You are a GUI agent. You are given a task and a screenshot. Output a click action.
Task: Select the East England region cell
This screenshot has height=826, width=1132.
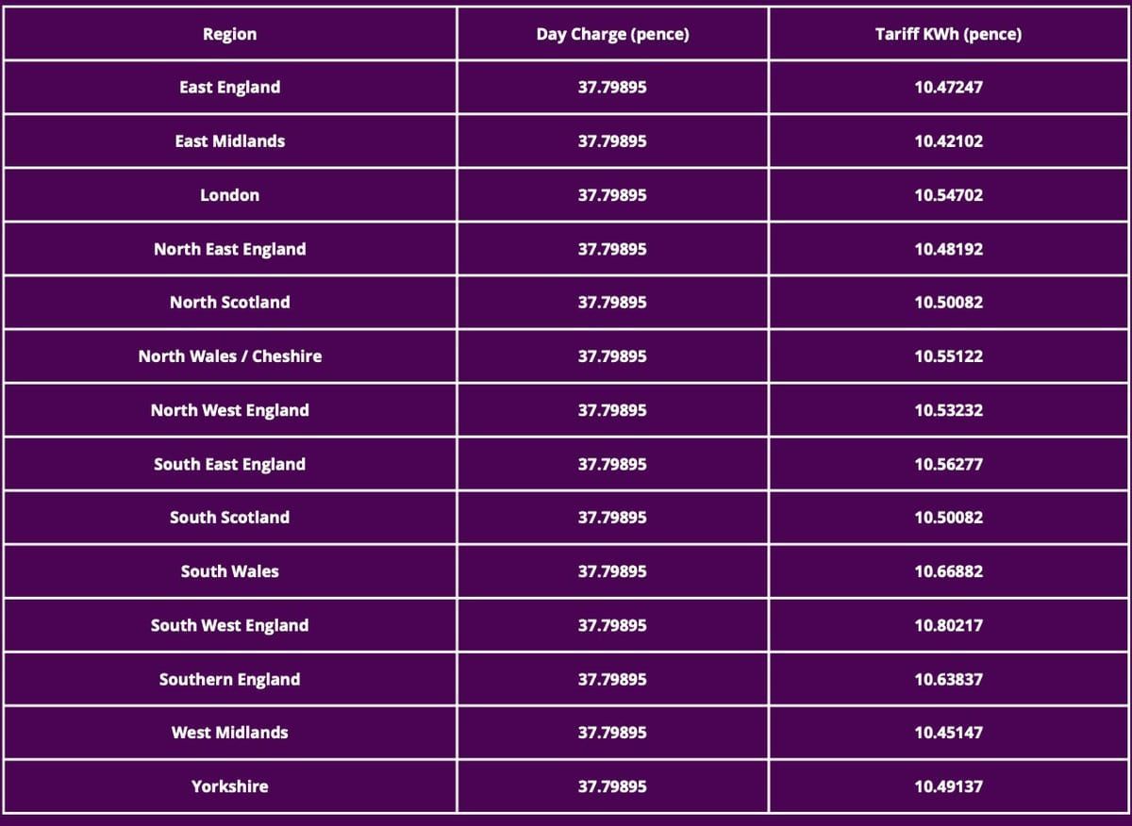pos(229,87)
